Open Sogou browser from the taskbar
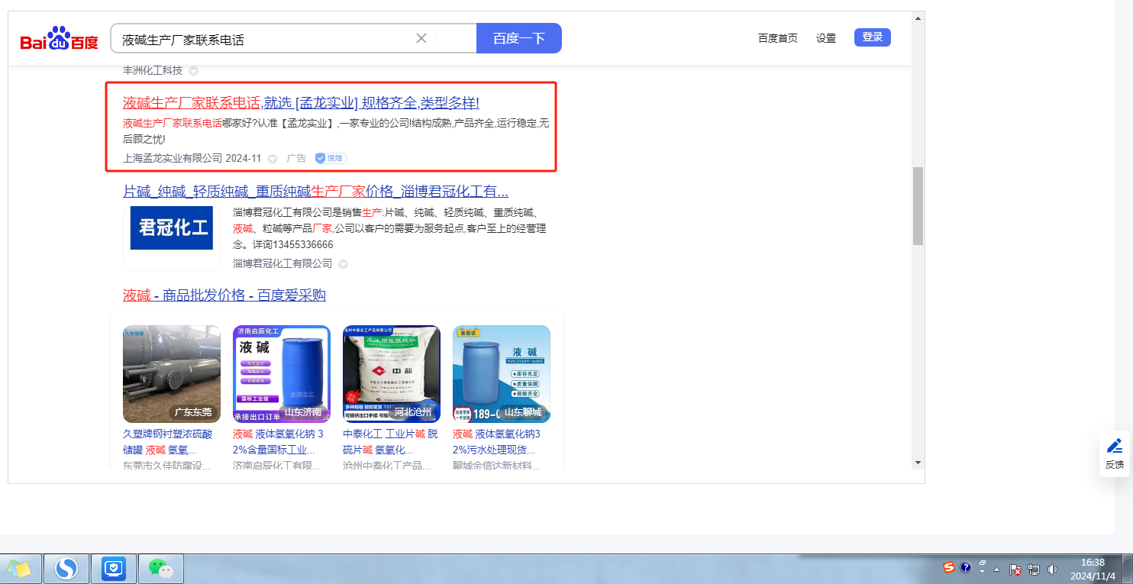This screenshot has width=1133, height=584. click(x=67, y=568)
